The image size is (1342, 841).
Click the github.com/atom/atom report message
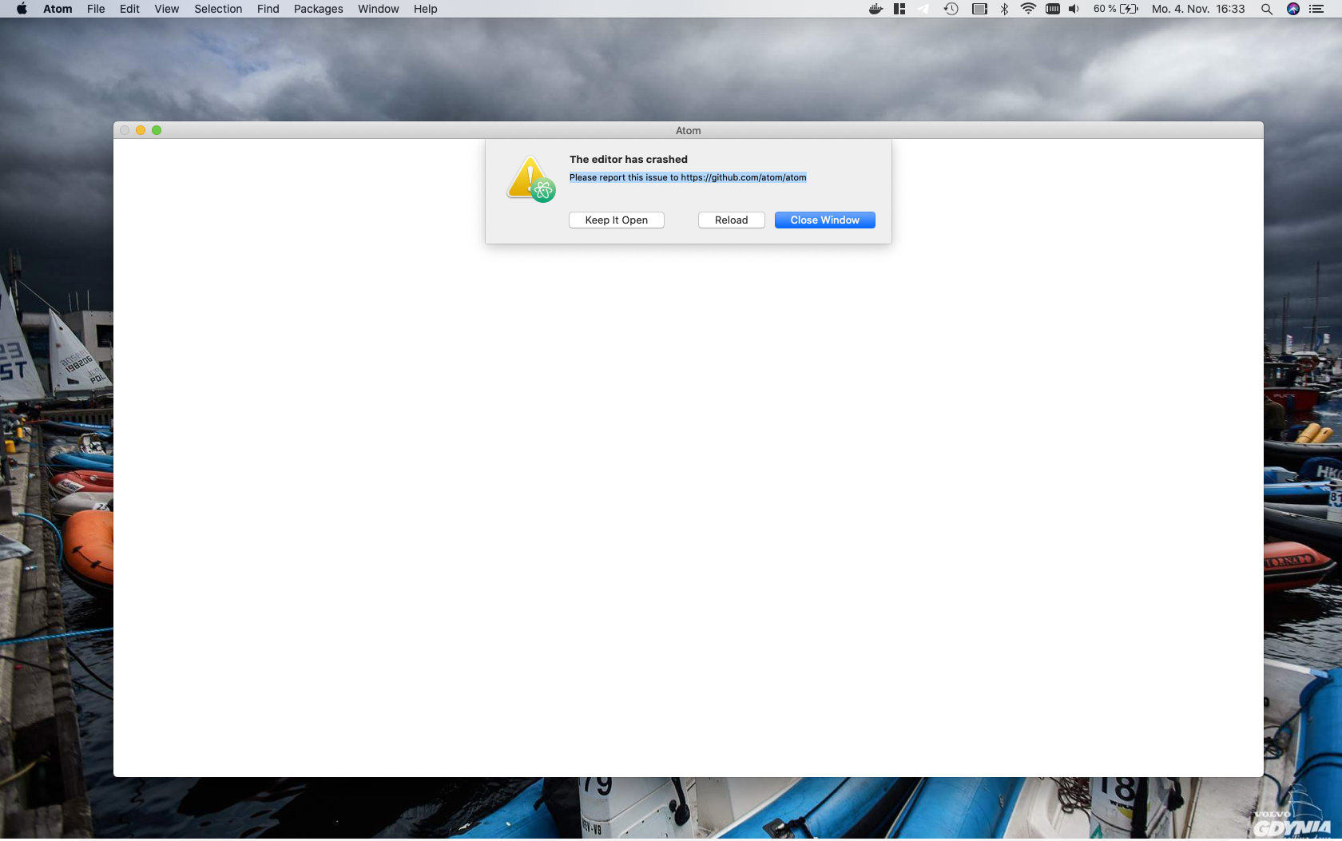688,177
